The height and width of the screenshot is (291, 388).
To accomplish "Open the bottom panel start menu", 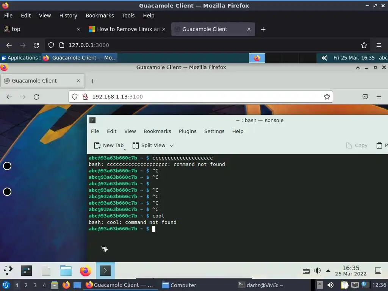I will (6, 285).
